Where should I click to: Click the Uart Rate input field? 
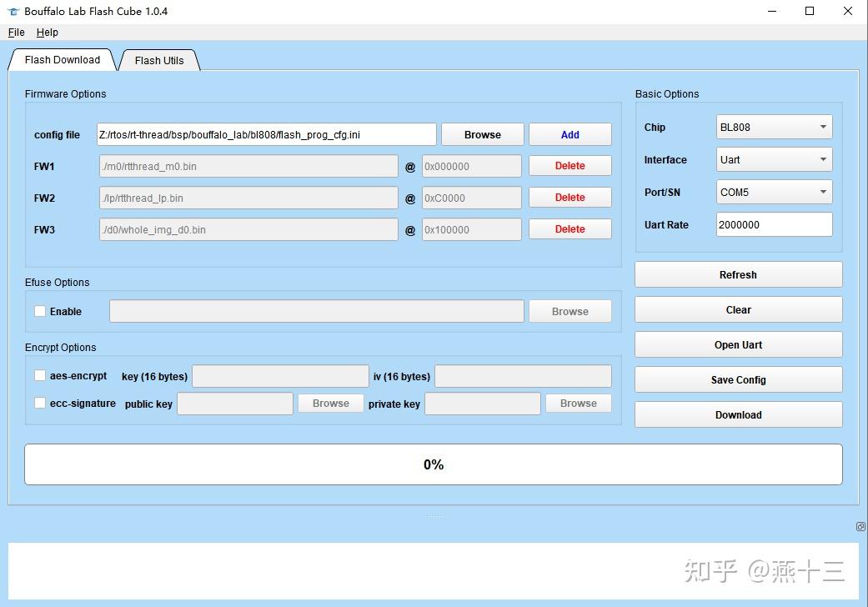[x=774, y=224]
